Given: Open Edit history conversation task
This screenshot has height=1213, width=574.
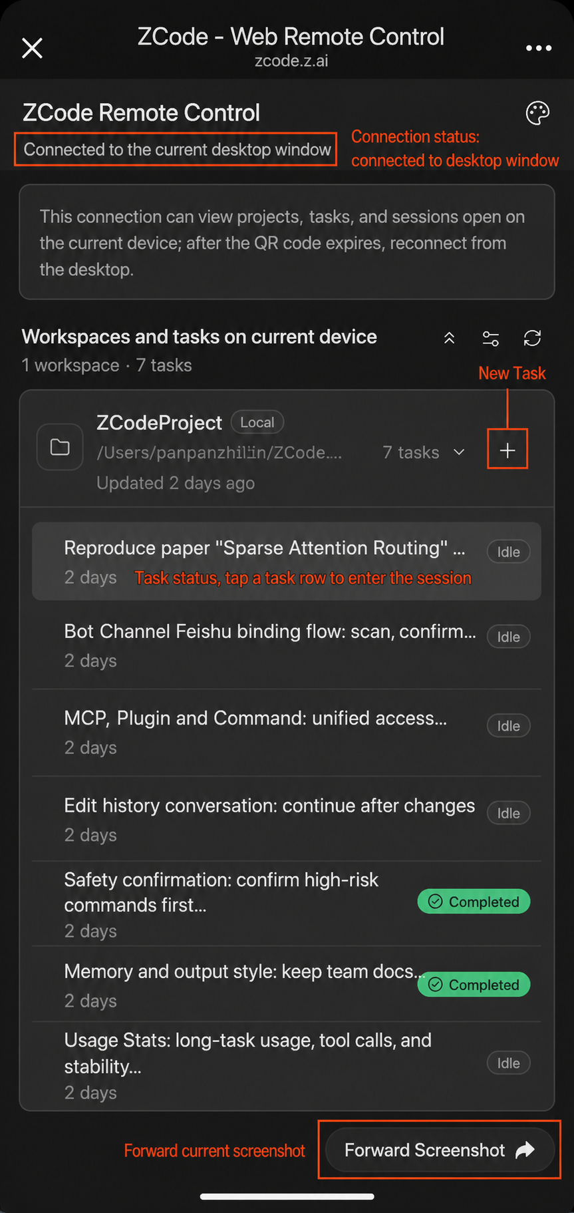Looking at the screenshot, I should (x=287, y=819).
